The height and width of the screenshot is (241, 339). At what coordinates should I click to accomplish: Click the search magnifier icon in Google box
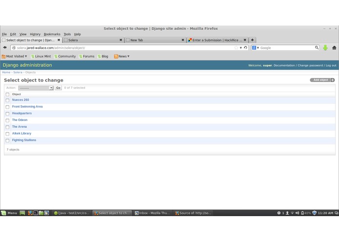(x=317, y=47)
